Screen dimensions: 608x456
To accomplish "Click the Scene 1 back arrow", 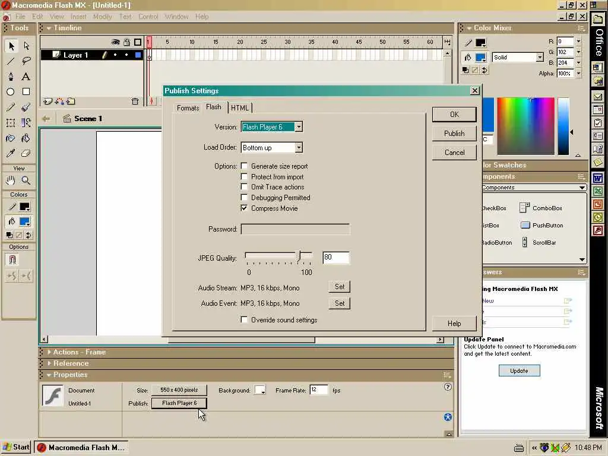I will [x=46, y=119].
